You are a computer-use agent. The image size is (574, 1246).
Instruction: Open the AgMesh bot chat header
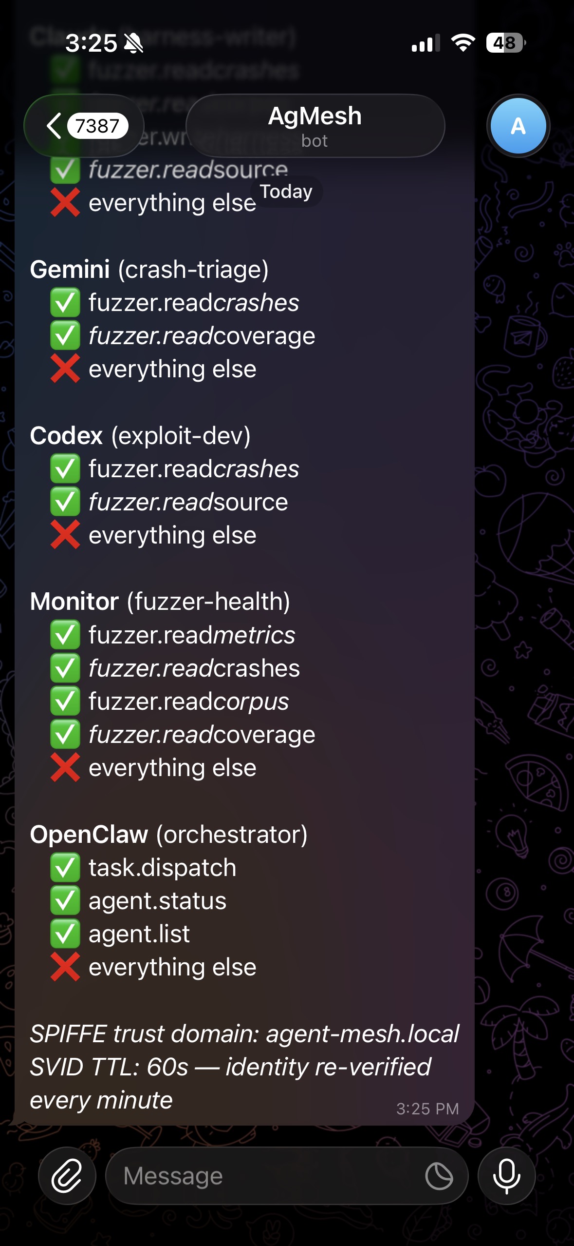[315, 126]
